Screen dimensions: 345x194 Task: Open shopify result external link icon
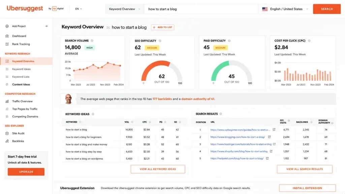point(271,151)
